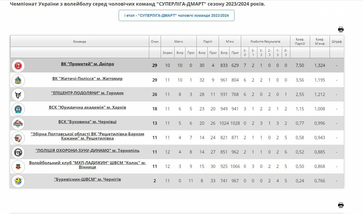The height and width of the screenshot is (214, 363).
Task: Open ВСК "Юридична академія" м. Харків link
Action: (87, 107)
